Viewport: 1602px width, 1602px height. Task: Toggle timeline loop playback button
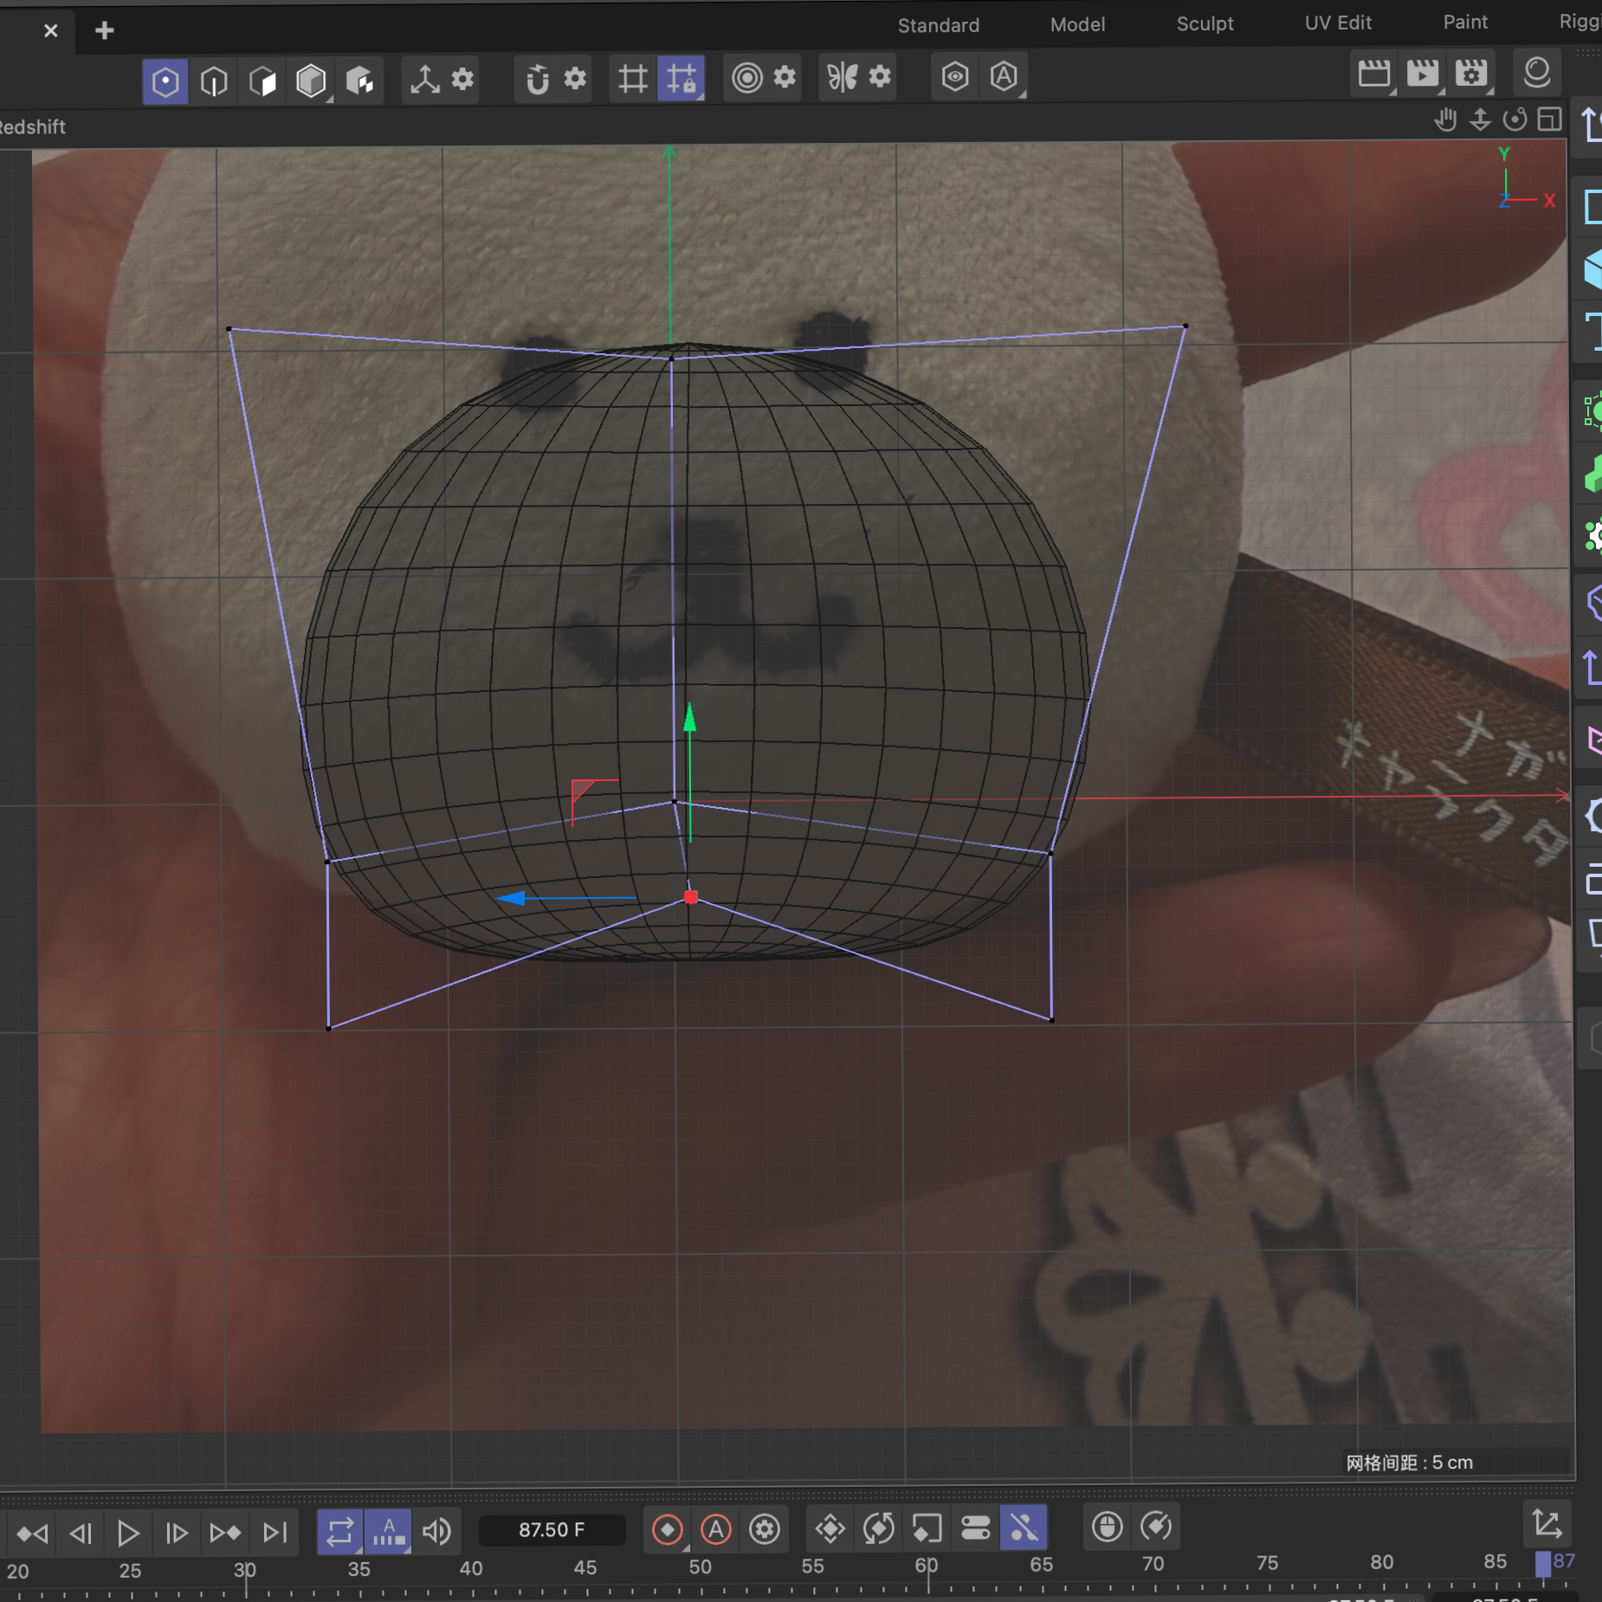[x=340, y=1532]
